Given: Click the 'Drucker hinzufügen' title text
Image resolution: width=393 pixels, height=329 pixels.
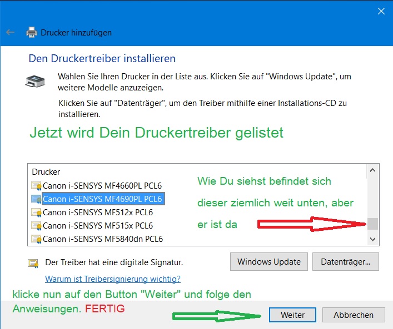Looking at the screenshot, I should tap(76, 33).
